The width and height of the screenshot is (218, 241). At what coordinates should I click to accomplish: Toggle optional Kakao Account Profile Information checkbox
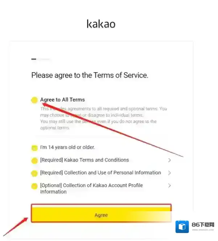pyautogui.click(x=34, y=186)
